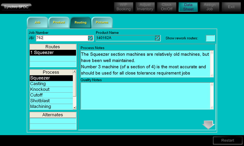Image resolution: width=244 pixels, height=146 pixels.
Task: Select the Squeezer process row
Action: click(x=51, y=78)
